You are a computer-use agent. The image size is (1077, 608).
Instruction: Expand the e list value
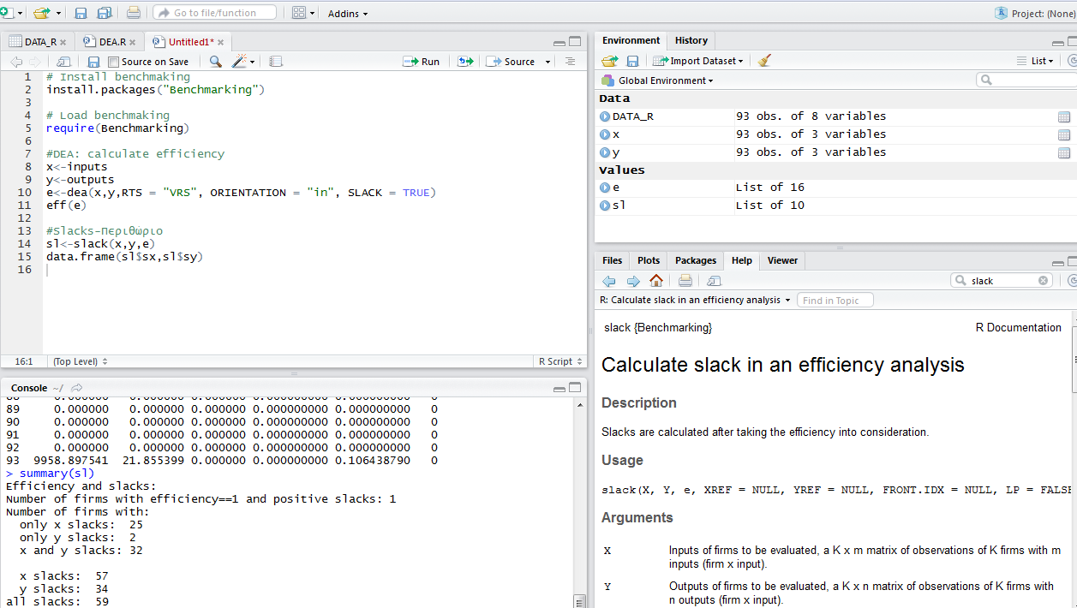(x=605, y=188)
